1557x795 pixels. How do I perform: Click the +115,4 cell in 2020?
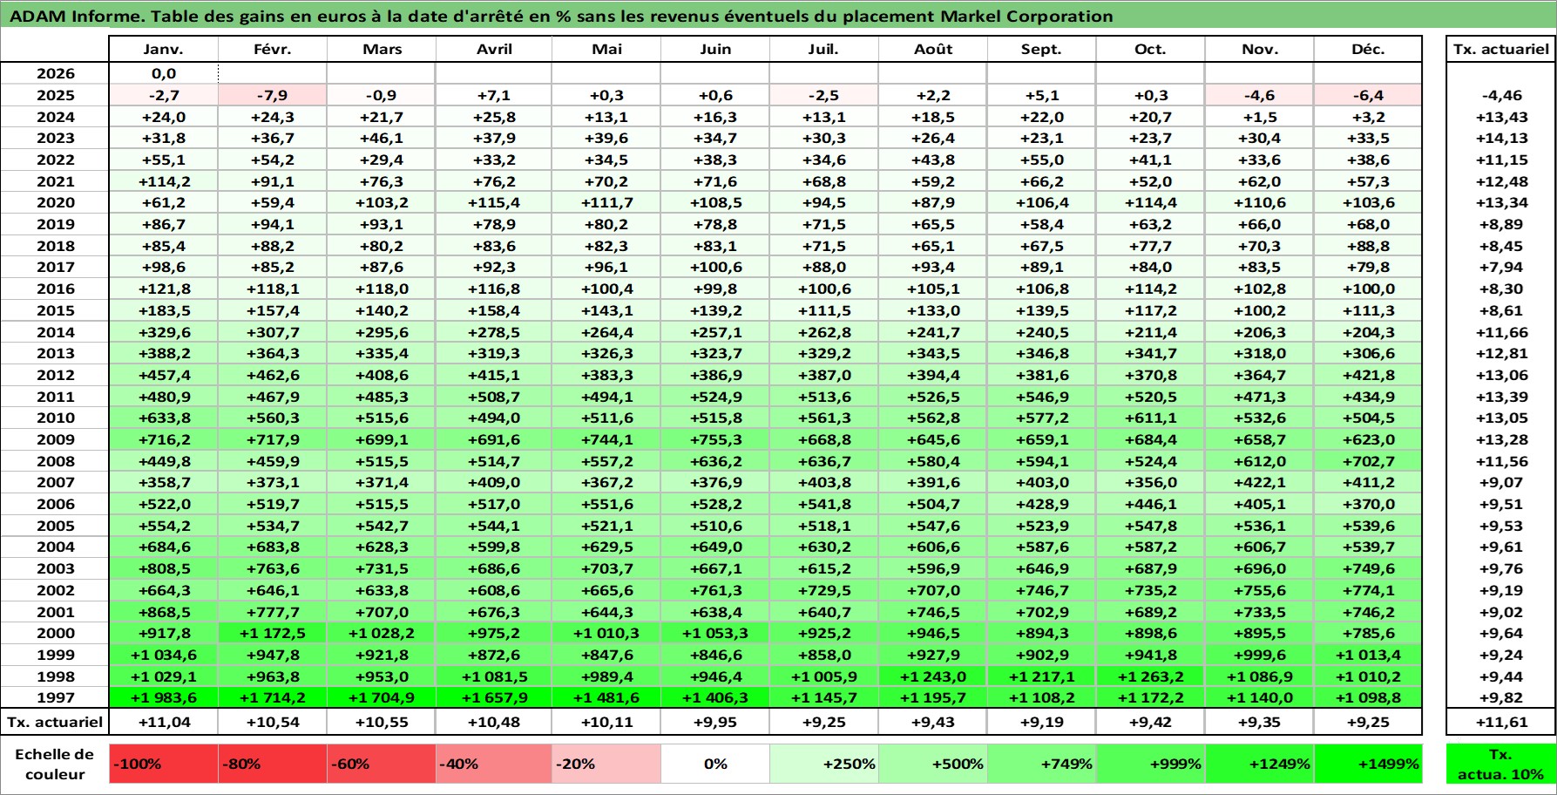(494, 202)
